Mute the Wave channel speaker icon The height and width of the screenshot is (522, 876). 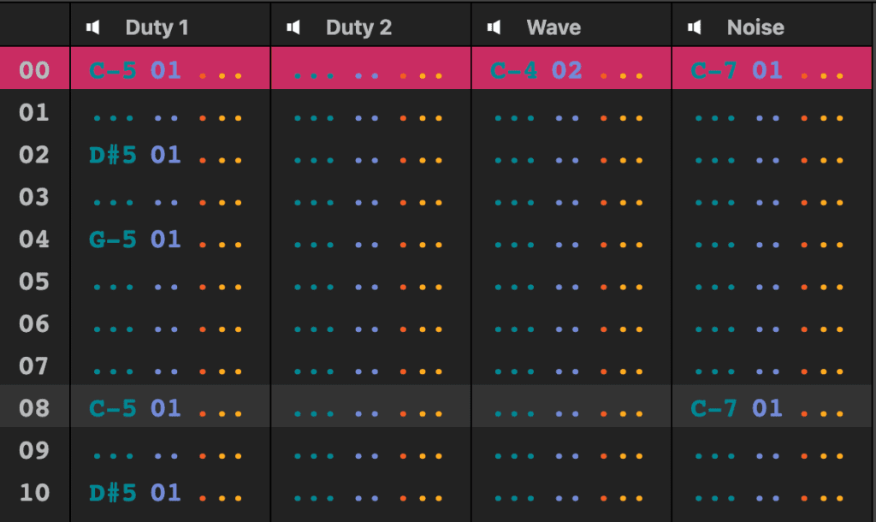click(494, 27)
